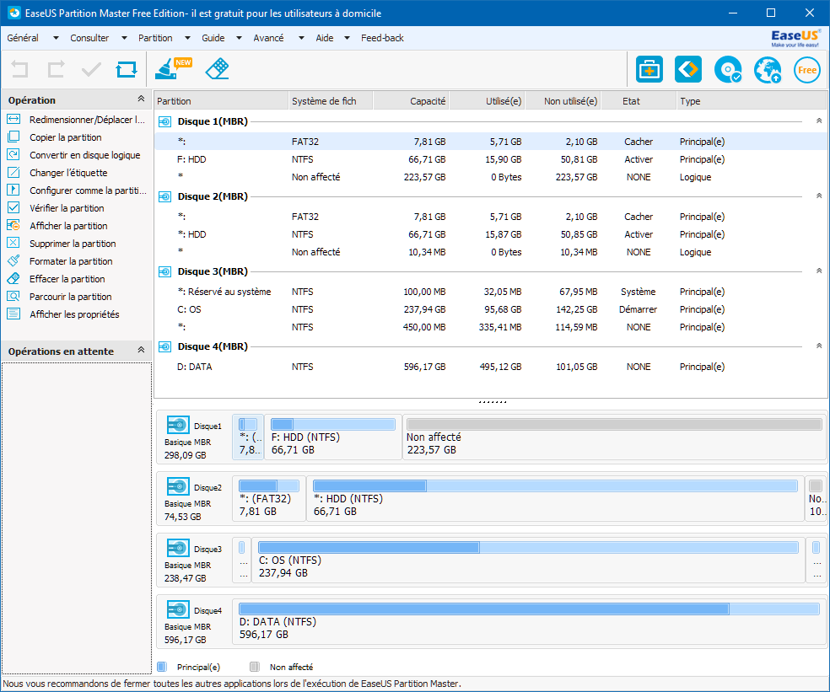Open the orange diamond backup tool icon

pyautogui.click(x=688, y=69)
